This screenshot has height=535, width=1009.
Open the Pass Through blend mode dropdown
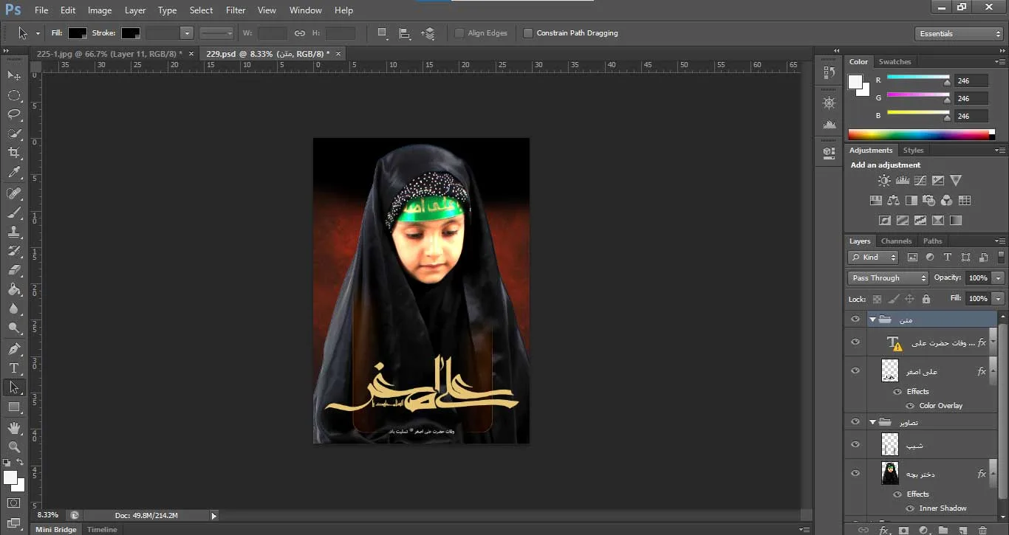(888, 278)
